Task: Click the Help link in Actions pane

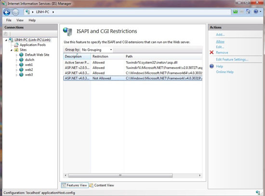Action: [219, 66]
